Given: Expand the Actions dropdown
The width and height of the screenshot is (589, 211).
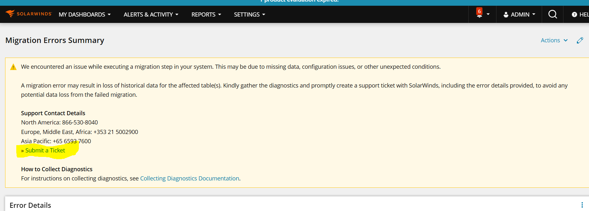Looking at the screenshot, I should pyautogui.click(x=554, y=40).
